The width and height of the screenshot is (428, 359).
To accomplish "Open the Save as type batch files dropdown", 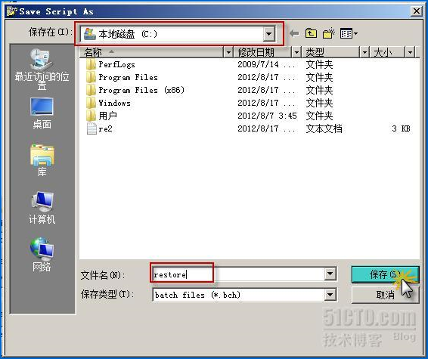I will coord(330,295).
